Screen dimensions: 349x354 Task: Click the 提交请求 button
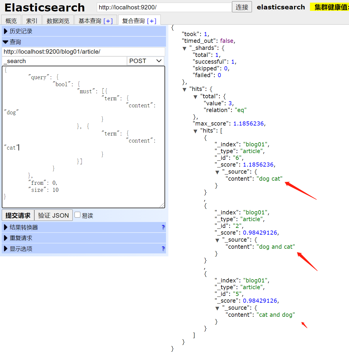[x=18, y=215]
